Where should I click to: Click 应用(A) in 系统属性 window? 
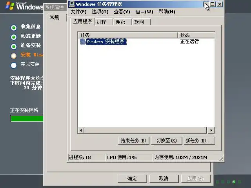coord(195,179)
